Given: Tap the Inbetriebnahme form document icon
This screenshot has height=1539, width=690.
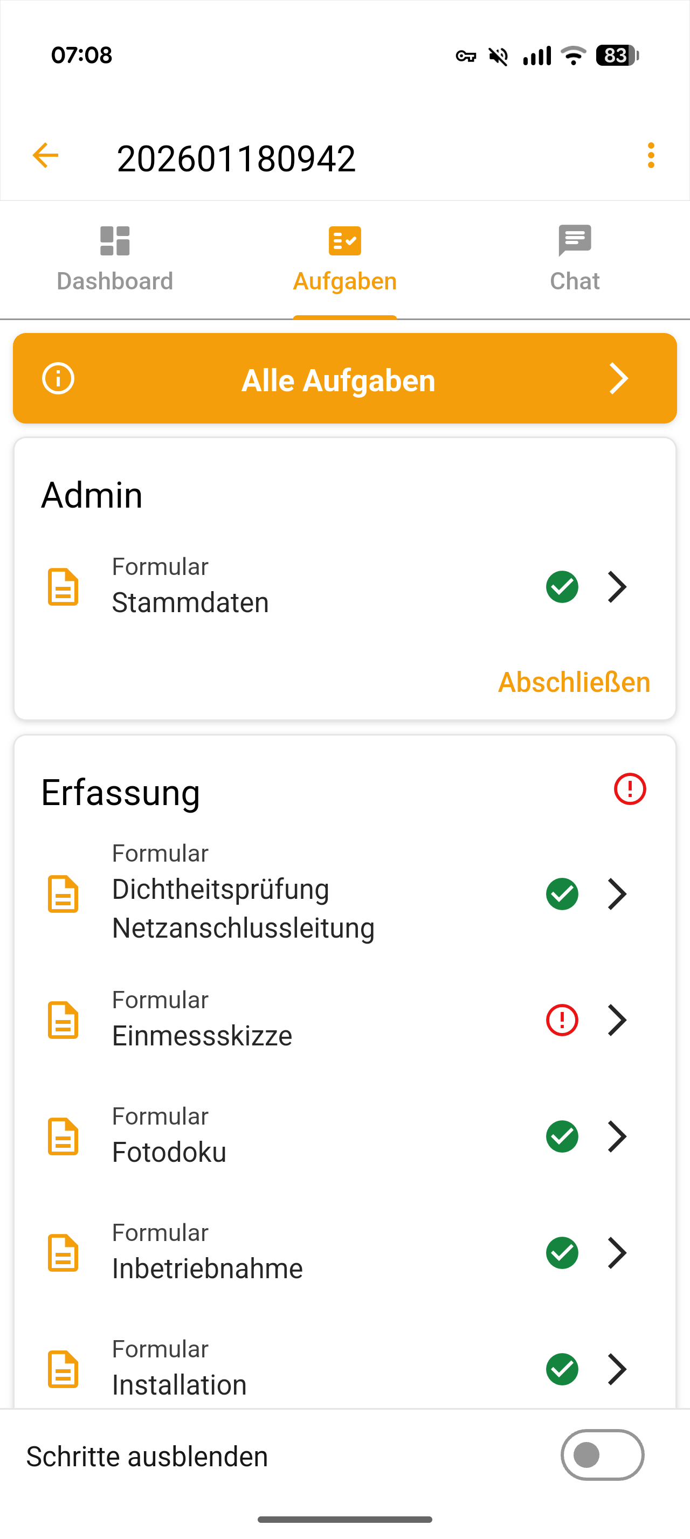Looking at the screenshot, I should point(63,1253).
